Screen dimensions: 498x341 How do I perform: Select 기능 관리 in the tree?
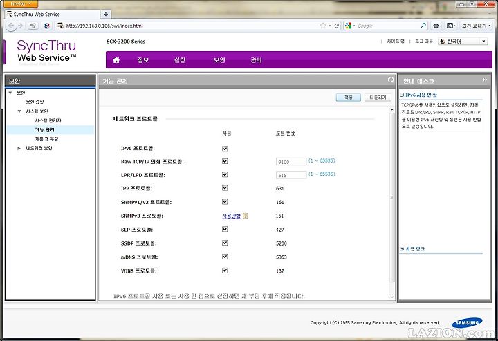[x=44, y=130]
